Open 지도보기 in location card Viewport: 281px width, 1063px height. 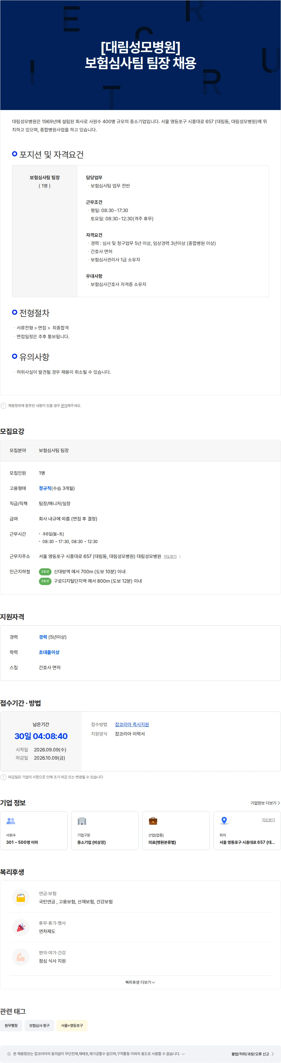click(x=268, y=819)
